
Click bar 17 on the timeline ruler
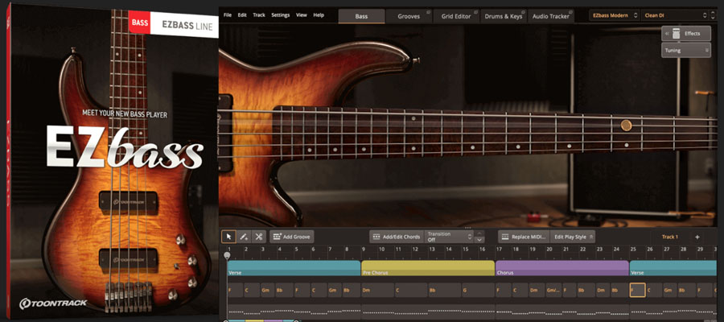coord(499,250)
